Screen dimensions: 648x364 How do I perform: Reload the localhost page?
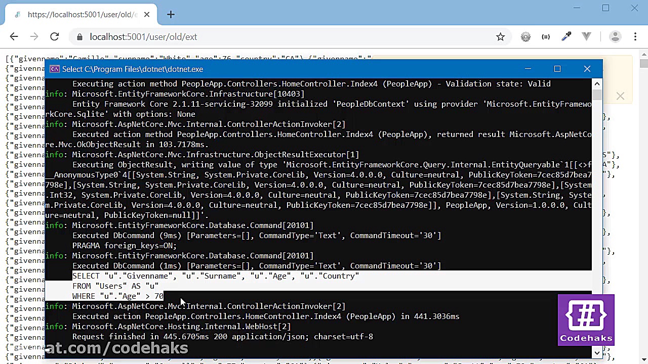coord(55,36)
